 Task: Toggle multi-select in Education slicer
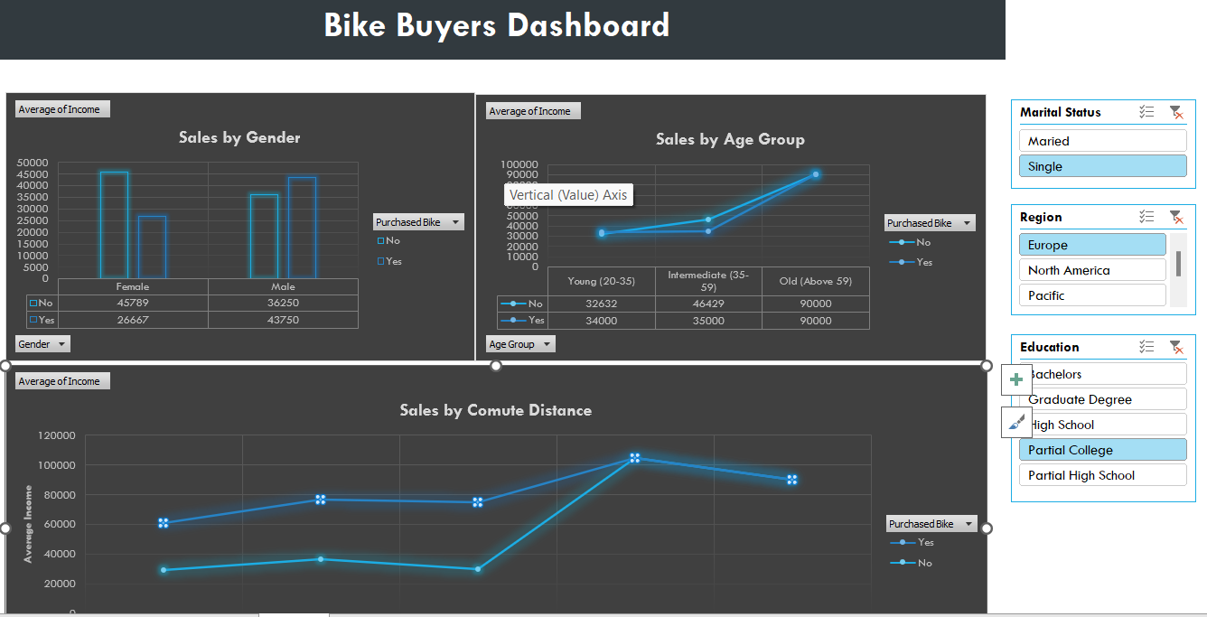click(1146, 347)
